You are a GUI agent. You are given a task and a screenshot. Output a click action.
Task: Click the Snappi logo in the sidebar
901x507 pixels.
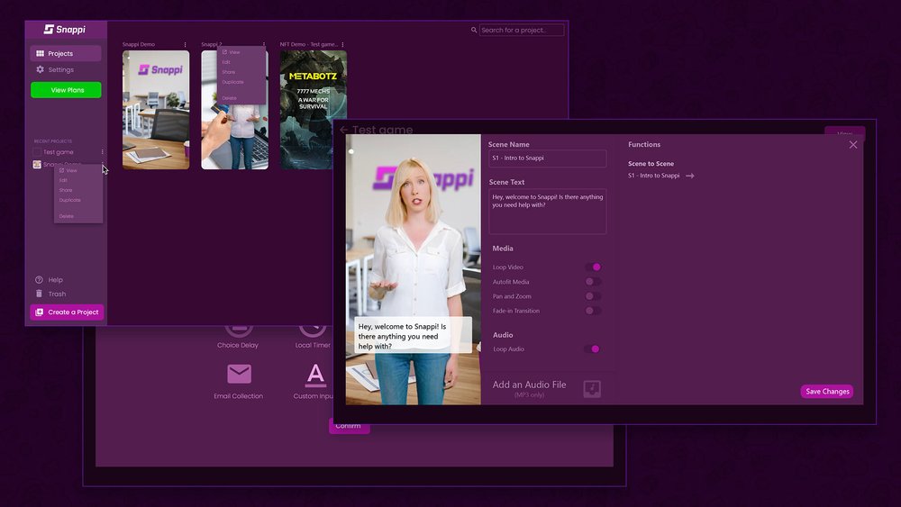point(65,30)
